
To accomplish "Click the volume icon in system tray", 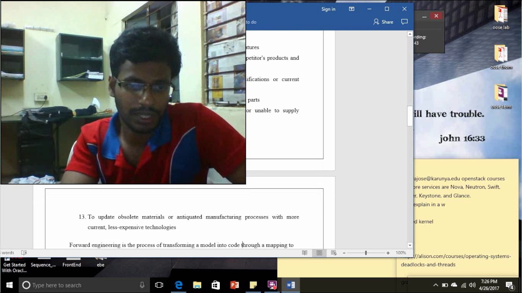I will [472, 285].
